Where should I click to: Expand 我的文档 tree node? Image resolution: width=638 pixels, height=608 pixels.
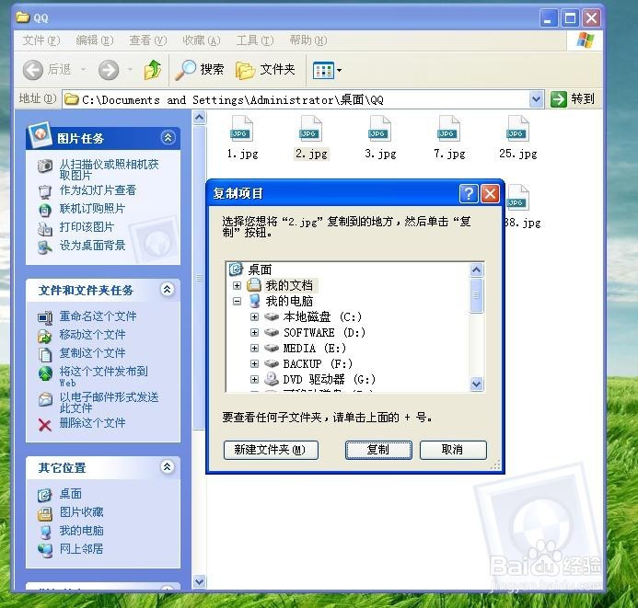coord(237,285)
